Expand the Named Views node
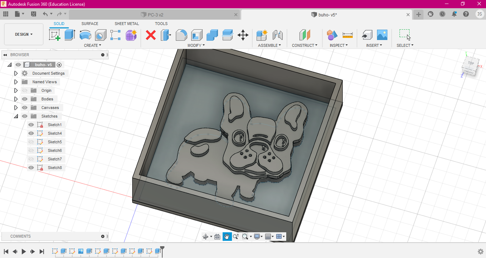Image resolution: width=486 pixels, height=258 pixels. [16, 82]
